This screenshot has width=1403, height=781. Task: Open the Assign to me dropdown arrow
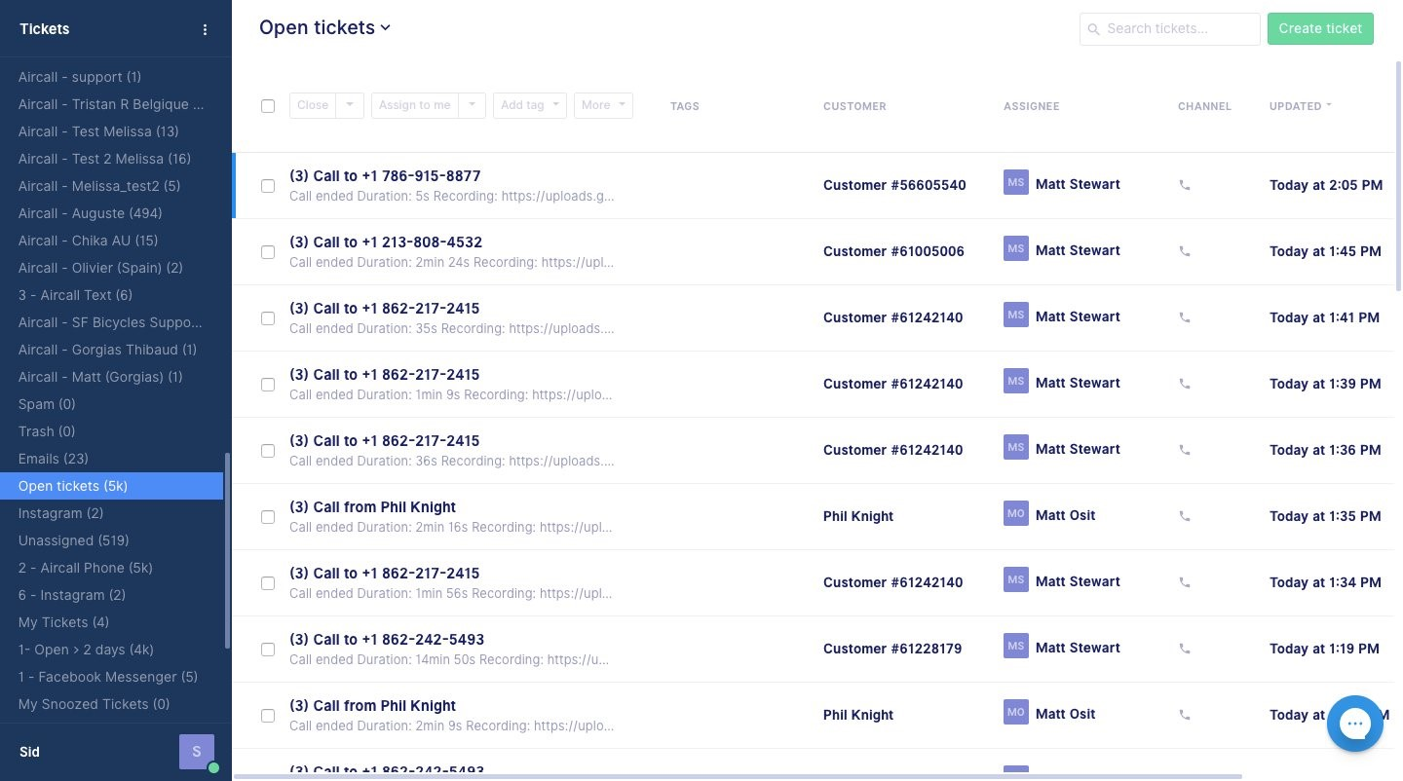pos(472,105)
